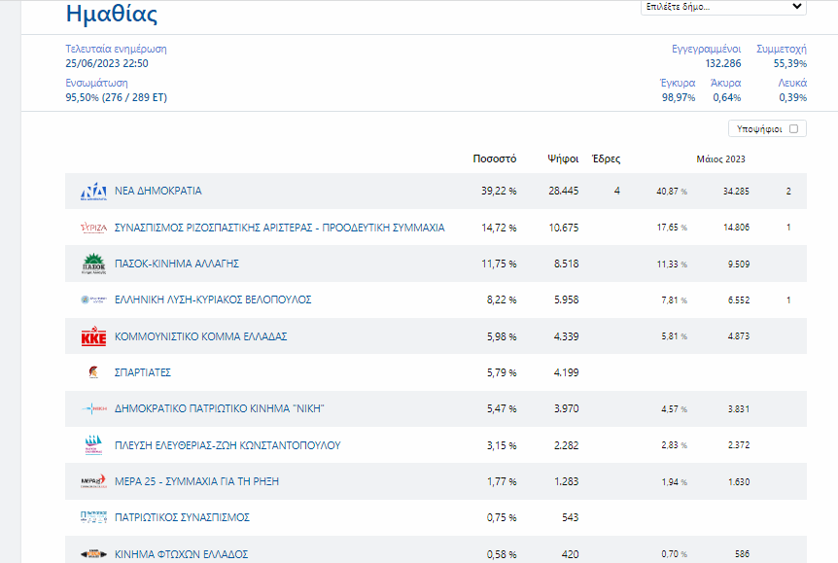
Task: Click Νέα Δημοκρατία current seats value 4
Action: [x=617, y=191]
